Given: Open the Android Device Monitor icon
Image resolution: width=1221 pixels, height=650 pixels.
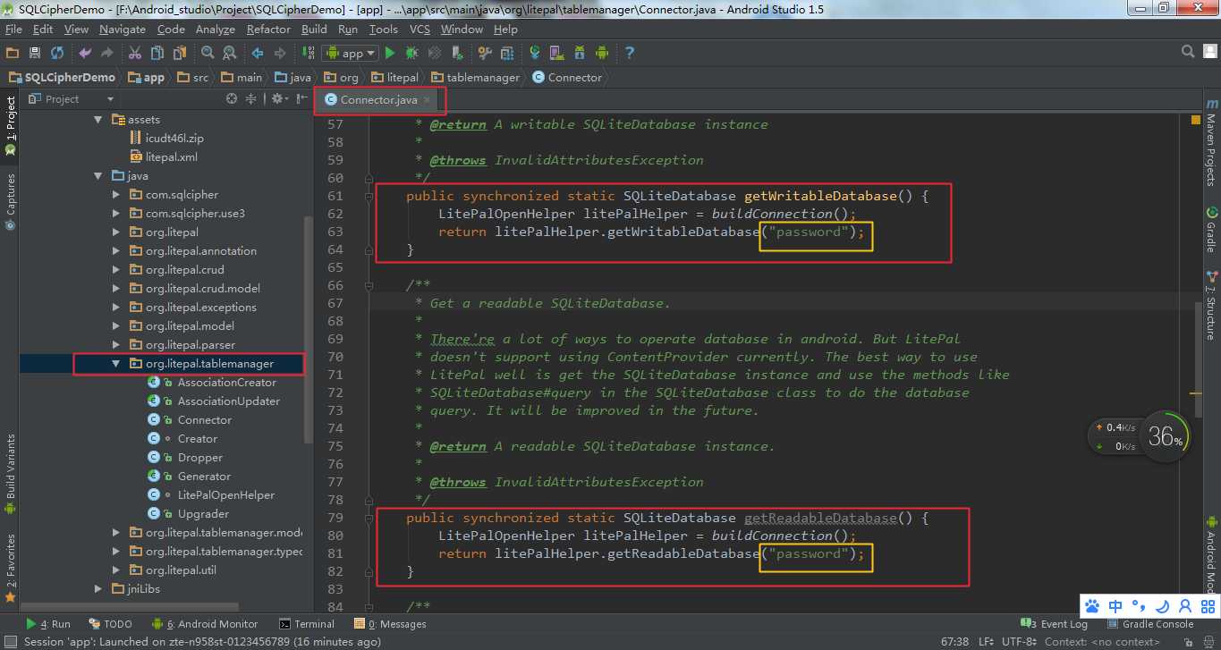Looking at the screenshot, I should [x=601, y=54].
